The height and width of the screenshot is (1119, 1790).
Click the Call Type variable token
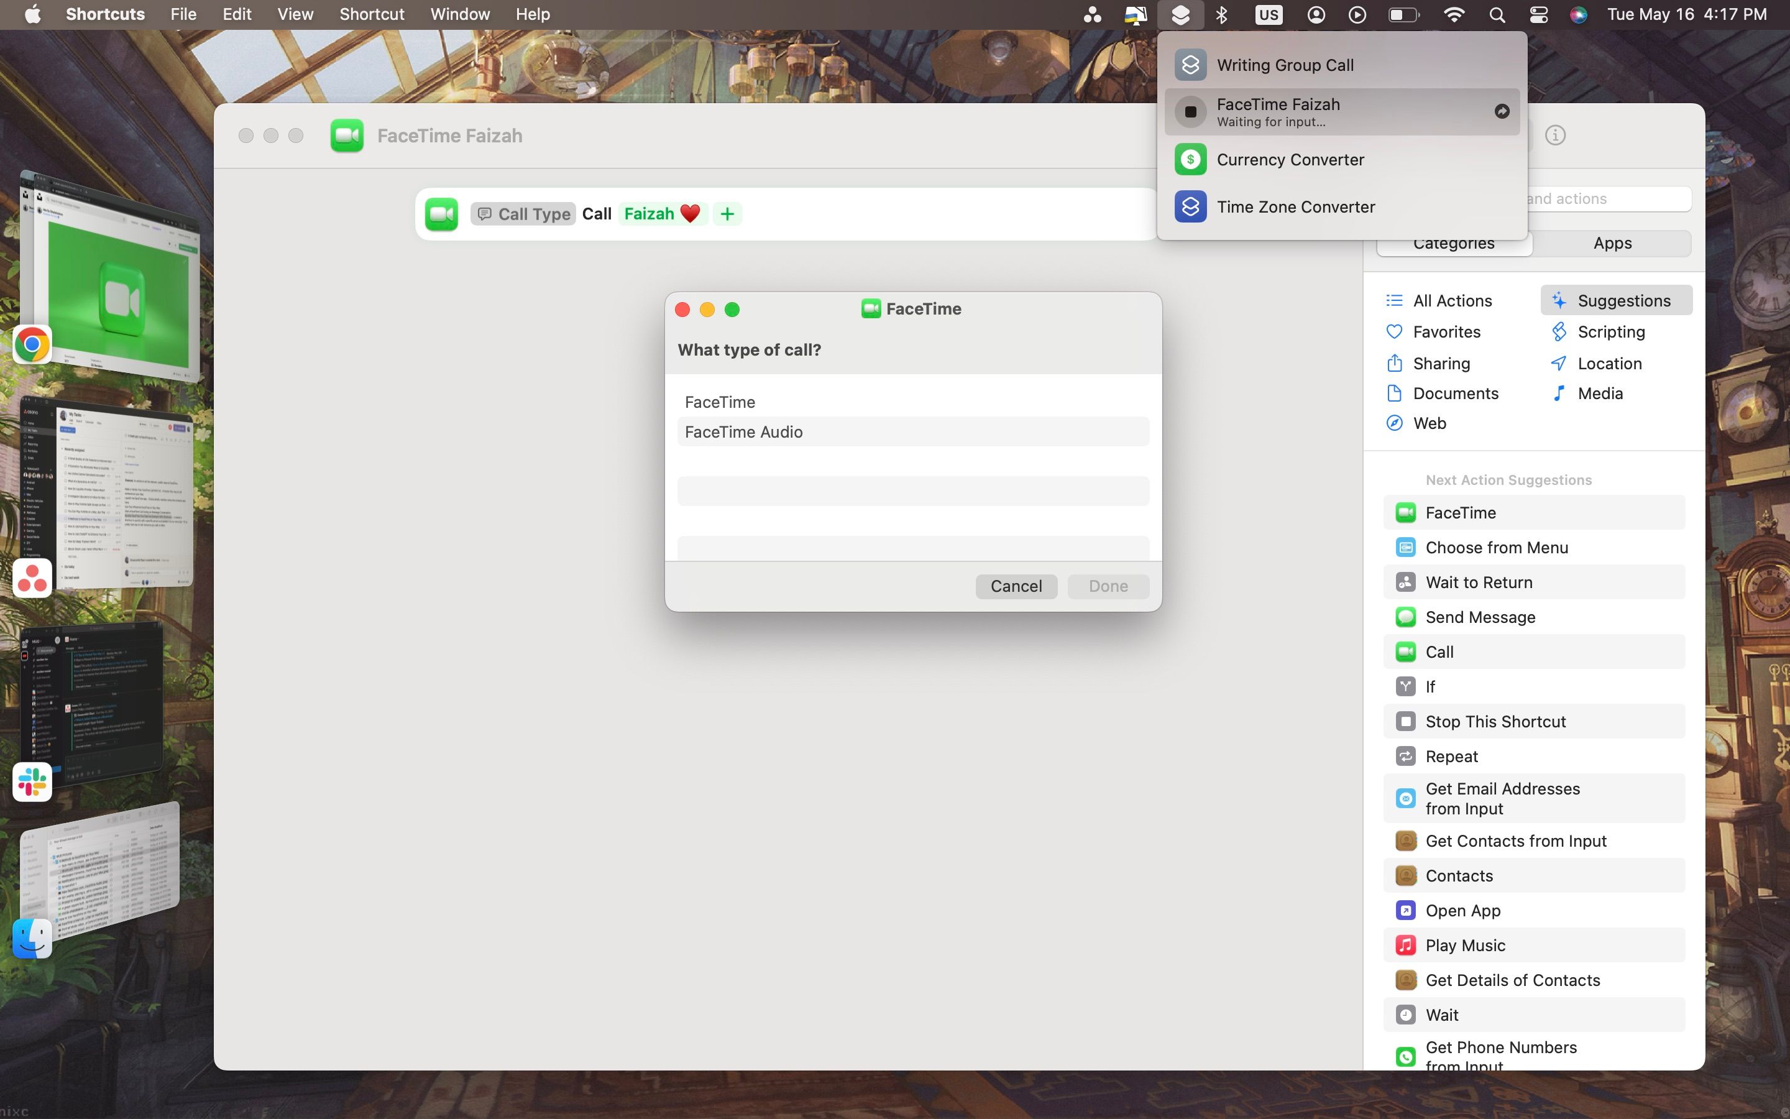coord(524,214)
